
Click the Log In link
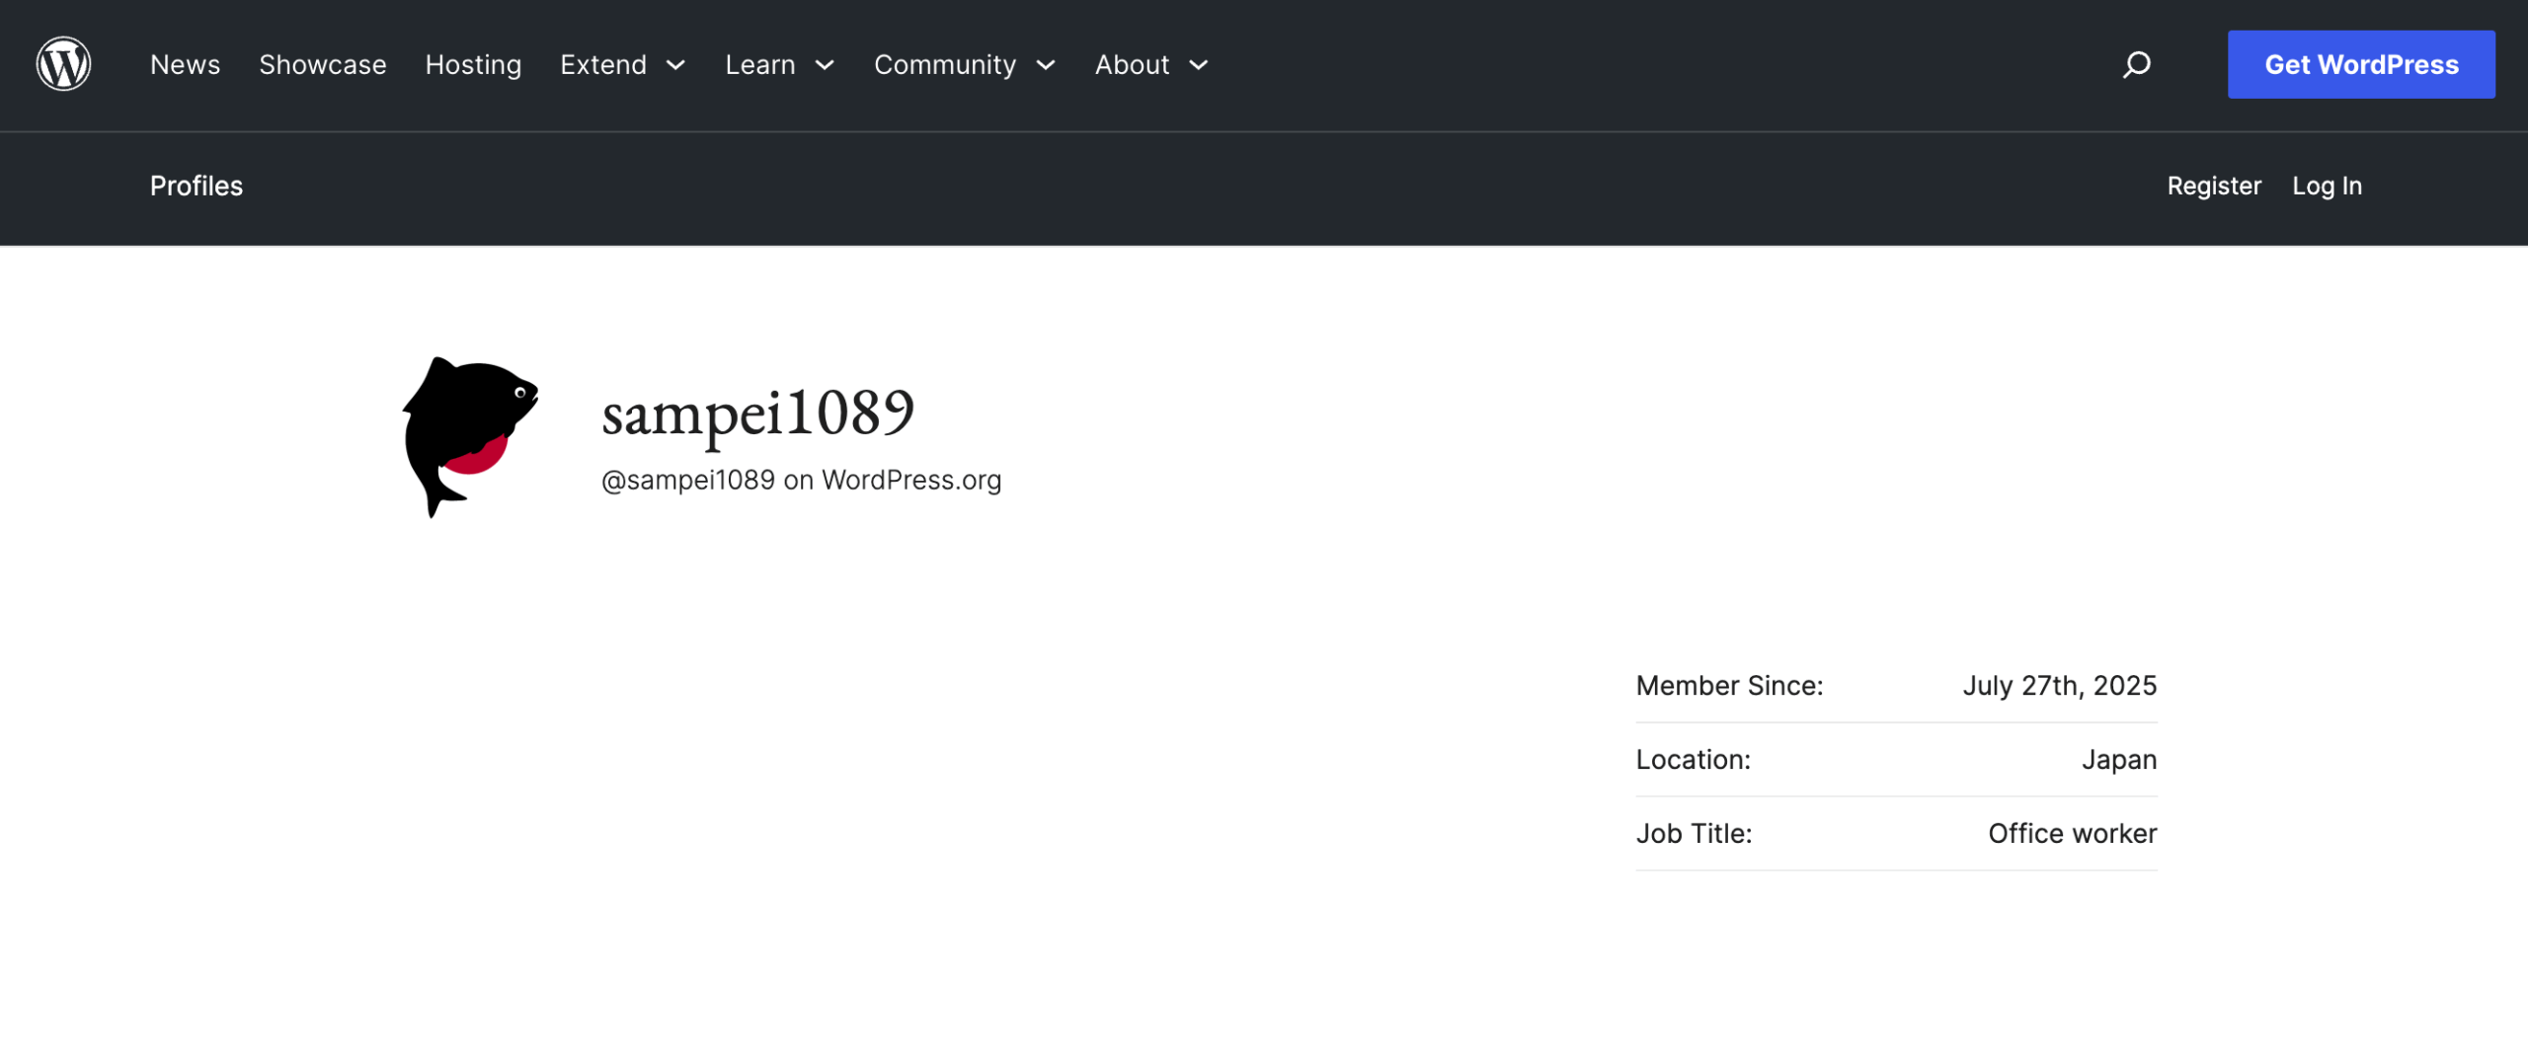2327,186
